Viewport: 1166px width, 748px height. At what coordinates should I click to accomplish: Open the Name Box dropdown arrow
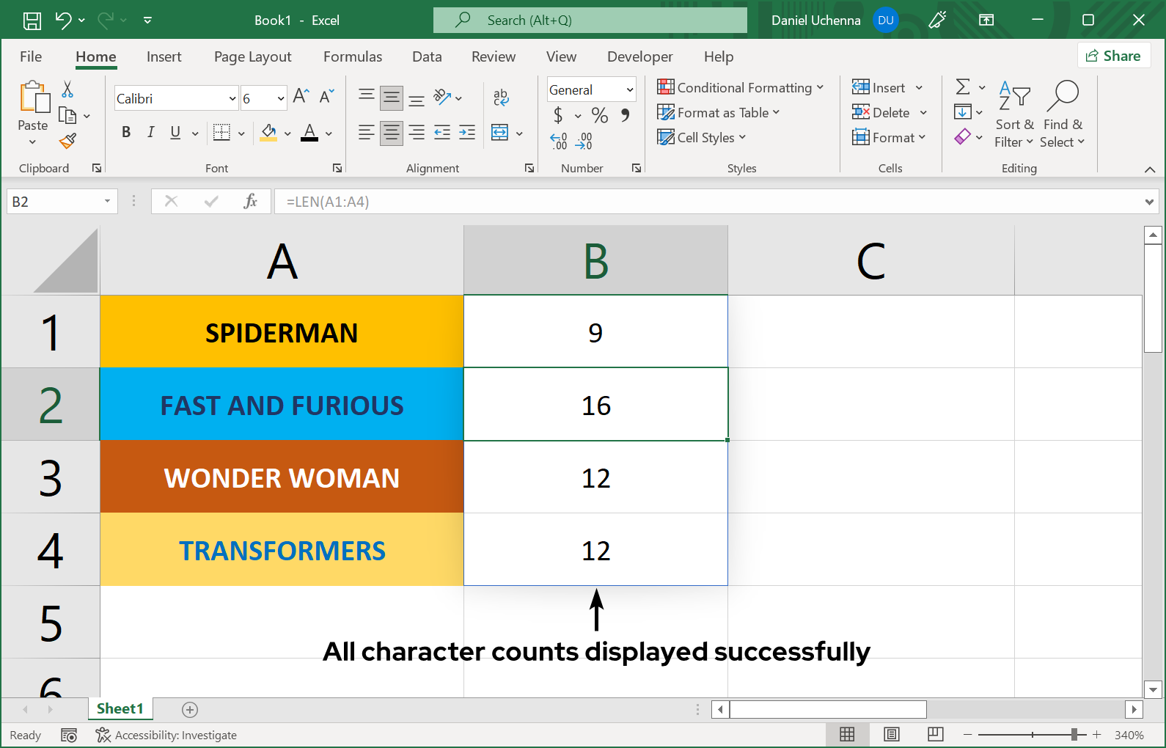107,201
